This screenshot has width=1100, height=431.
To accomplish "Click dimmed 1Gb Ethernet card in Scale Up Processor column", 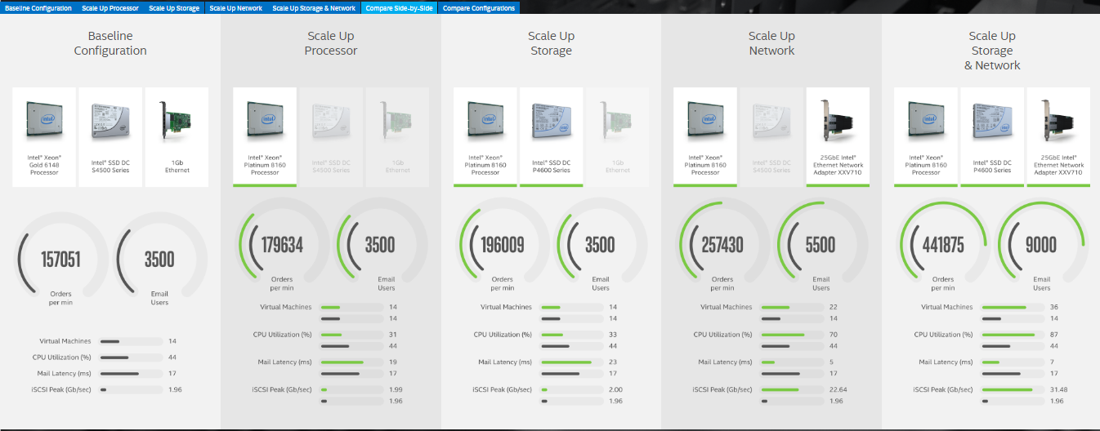I will click(x=397, y=137).
